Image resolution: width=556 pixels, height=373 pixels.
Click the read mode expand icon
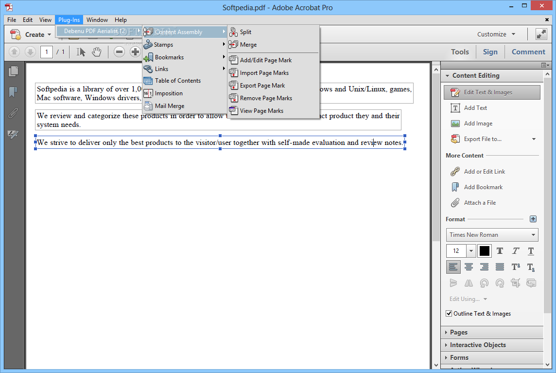tap(541, 34)
